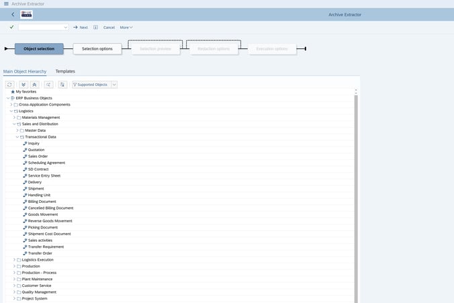Switch to Main Object Hierarchy tab
The height and width of the screenshot is (303, 454).
pos(25,71)
